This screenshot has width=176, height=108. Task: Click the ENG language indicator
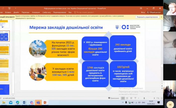[x=144, y=102]
